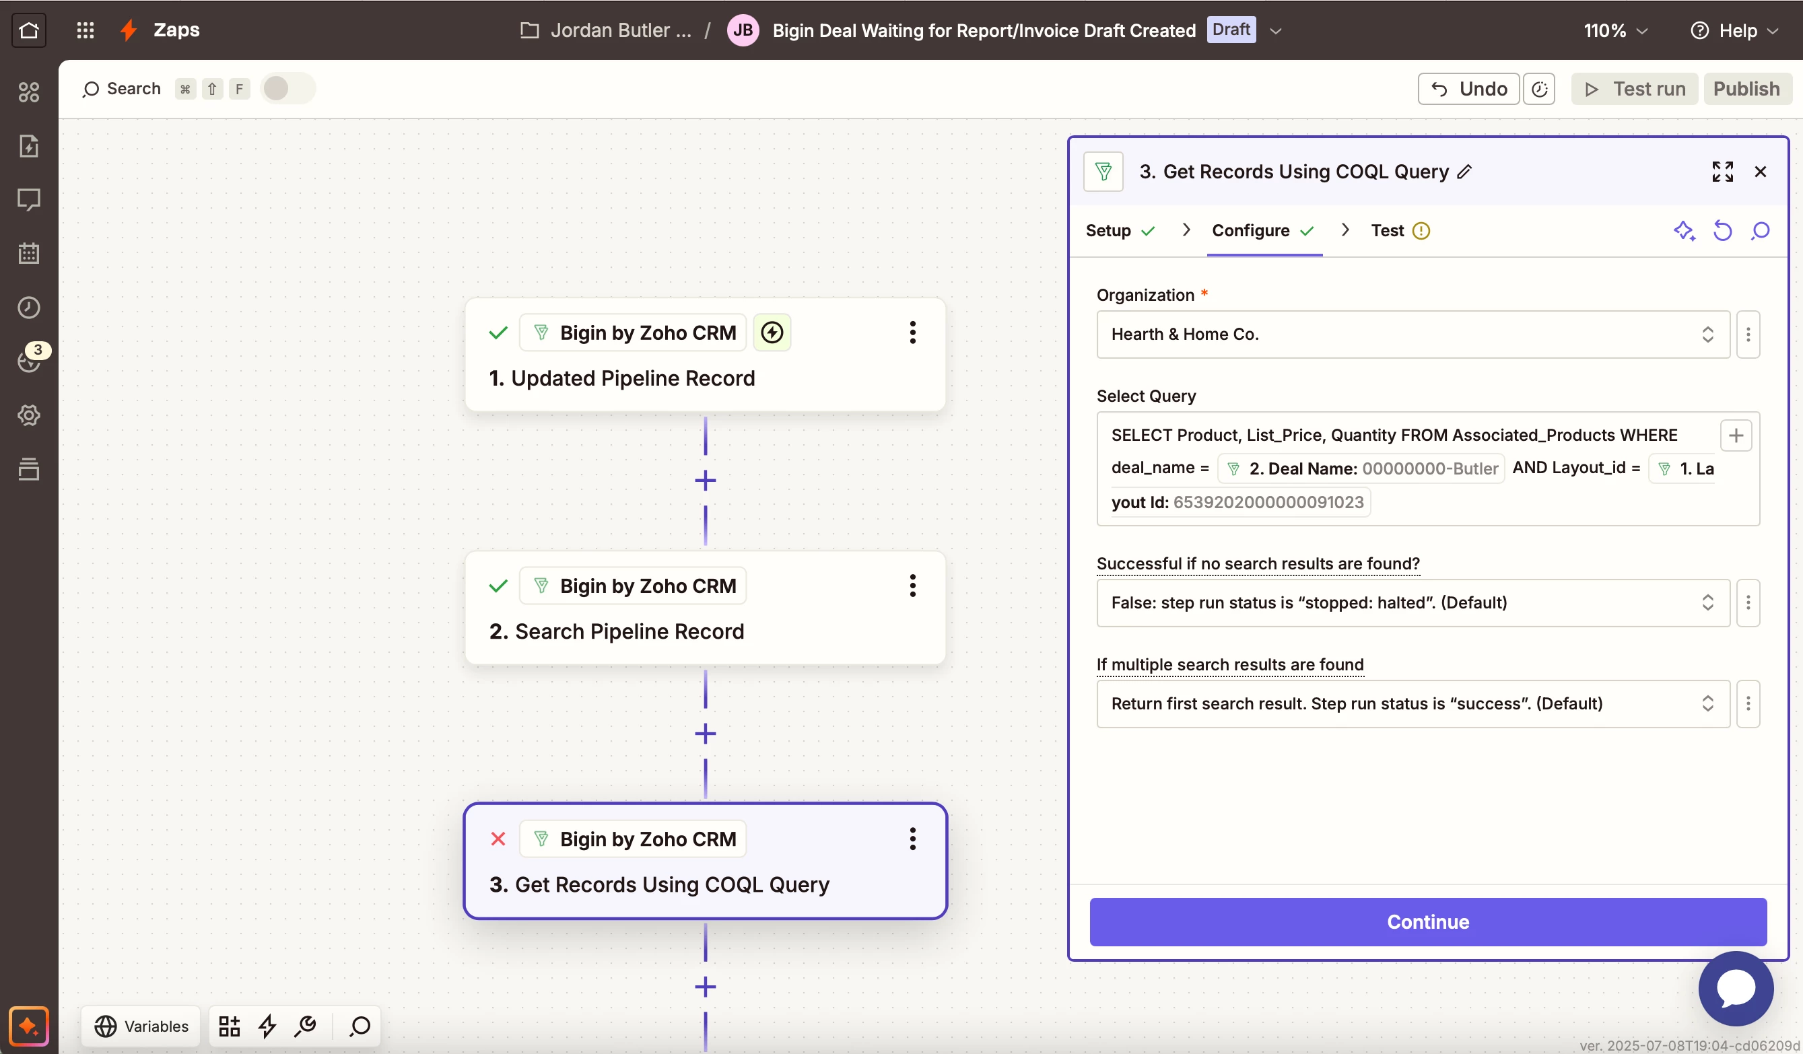Switch to the Configure tab
This screenshot has height=1054, width=1803.
pos(1264,230)
